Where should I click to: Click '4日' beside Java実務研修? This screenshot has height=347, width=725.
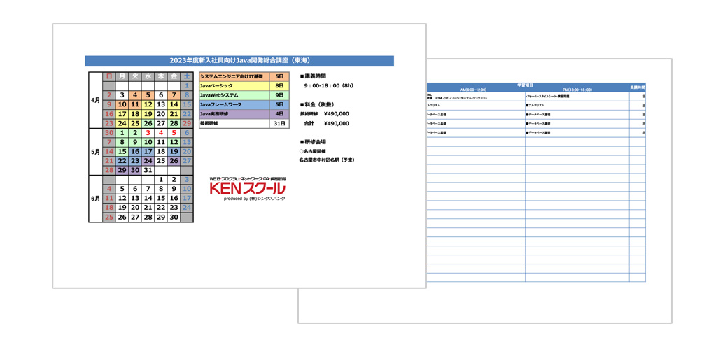[279, 114]
